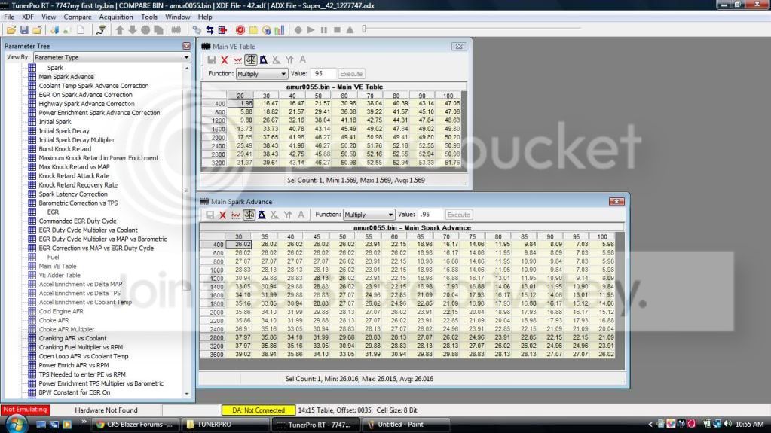The width and height of the screenshot is (771, 433).
Task: Click the Y axis icon in Main VE Table toolbar
Action: pos(289,60)
